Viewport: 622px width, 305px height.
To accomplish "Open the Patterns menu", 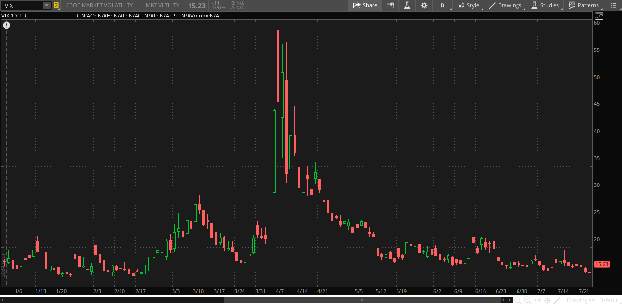I will point(584,5).
